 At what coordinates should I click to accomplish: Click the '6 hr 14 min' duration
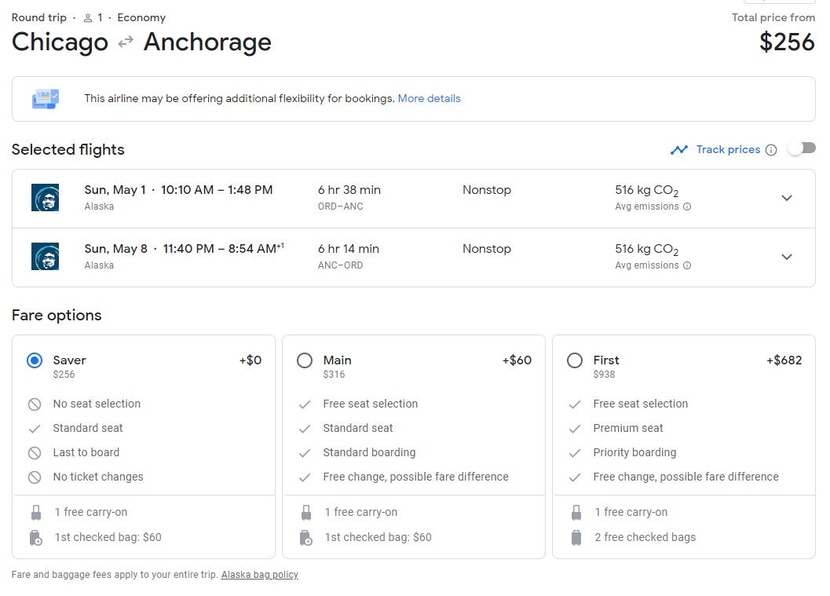349,249
